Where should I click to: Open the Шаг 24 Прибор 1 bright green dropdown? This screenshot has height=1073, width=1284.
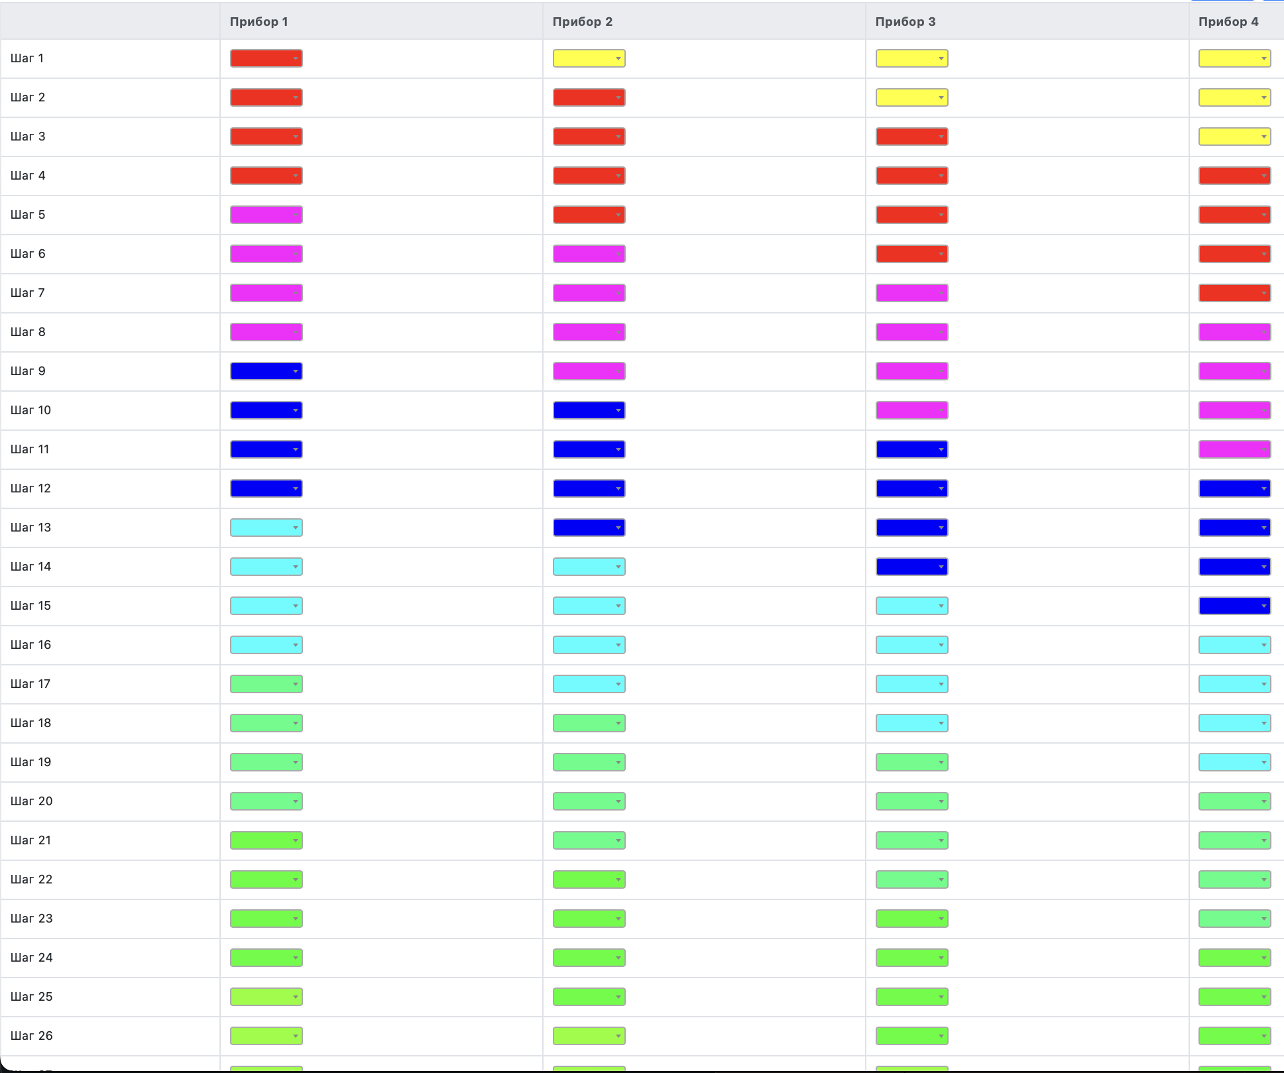pos(266,958)
